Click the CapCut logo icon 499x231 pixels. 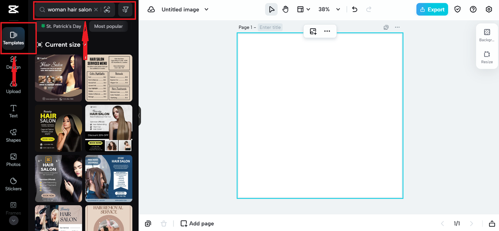coord(13,9)
